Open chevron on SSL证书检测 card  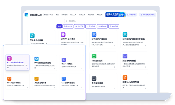(x=115, y=67)
